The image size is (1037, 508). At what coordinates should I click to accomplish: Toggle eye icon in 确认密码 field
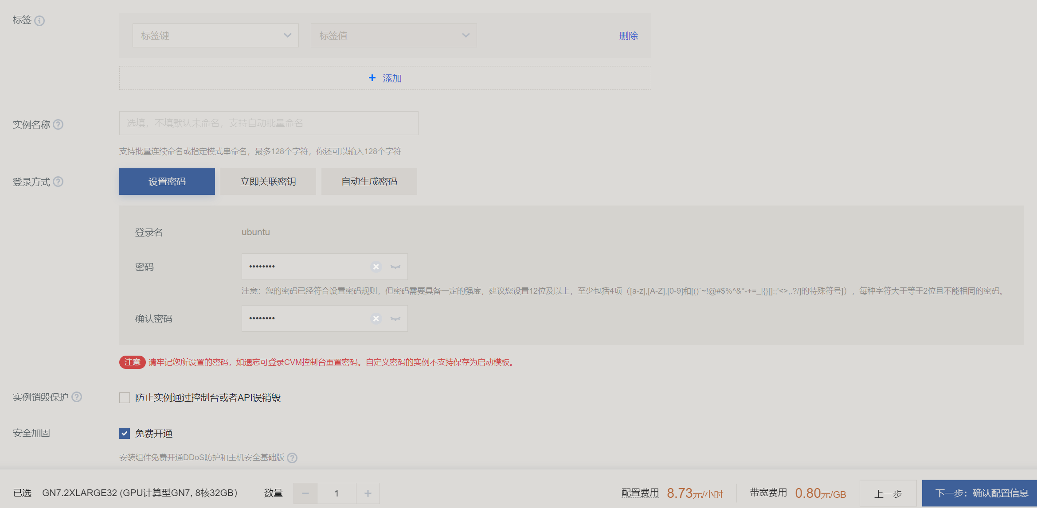click(x=395, y=318)
